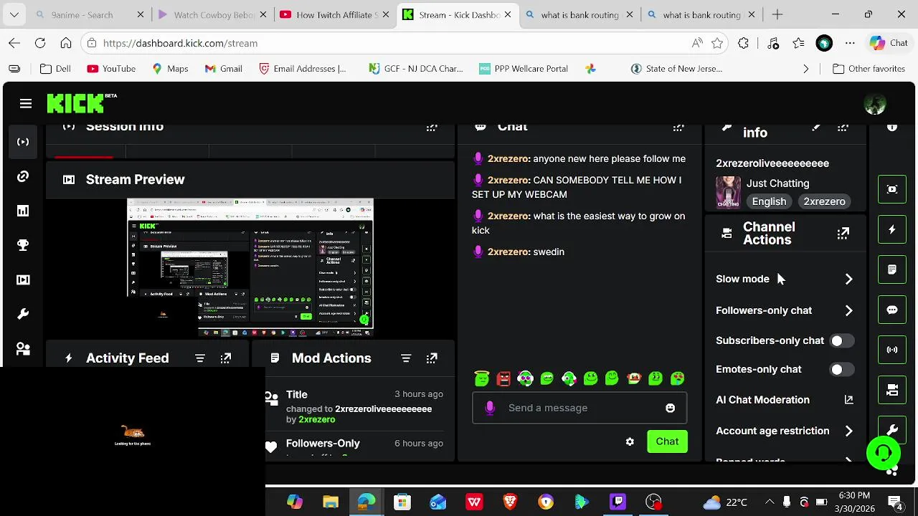Toggle Chat bubble widget in right rail

point(892,310)
